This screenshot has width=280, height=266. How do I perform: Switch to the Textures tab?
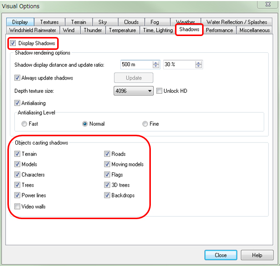49,22
